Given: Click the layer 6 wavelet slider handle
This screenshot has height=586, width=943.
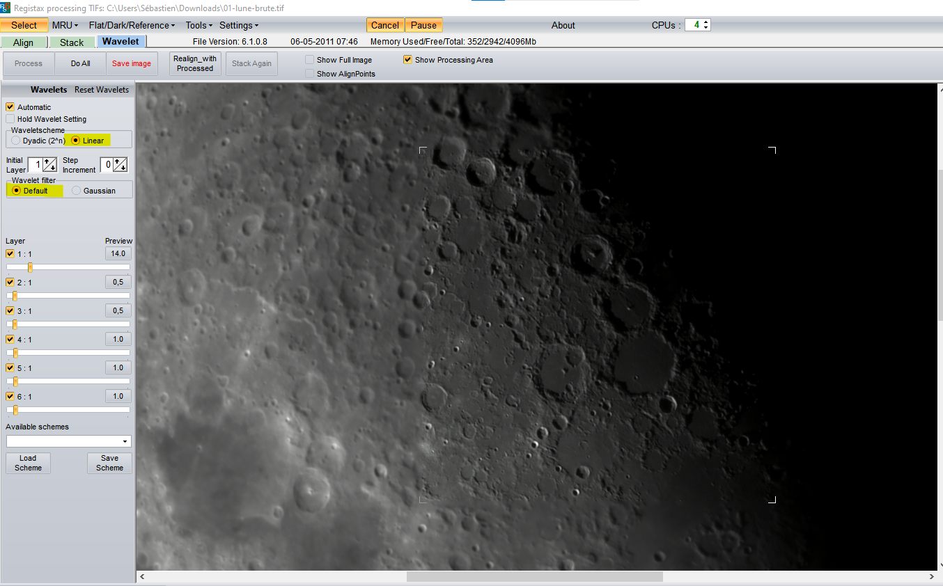Looking at the screenshot, I should pyautogui.click(x=16, y=410).
